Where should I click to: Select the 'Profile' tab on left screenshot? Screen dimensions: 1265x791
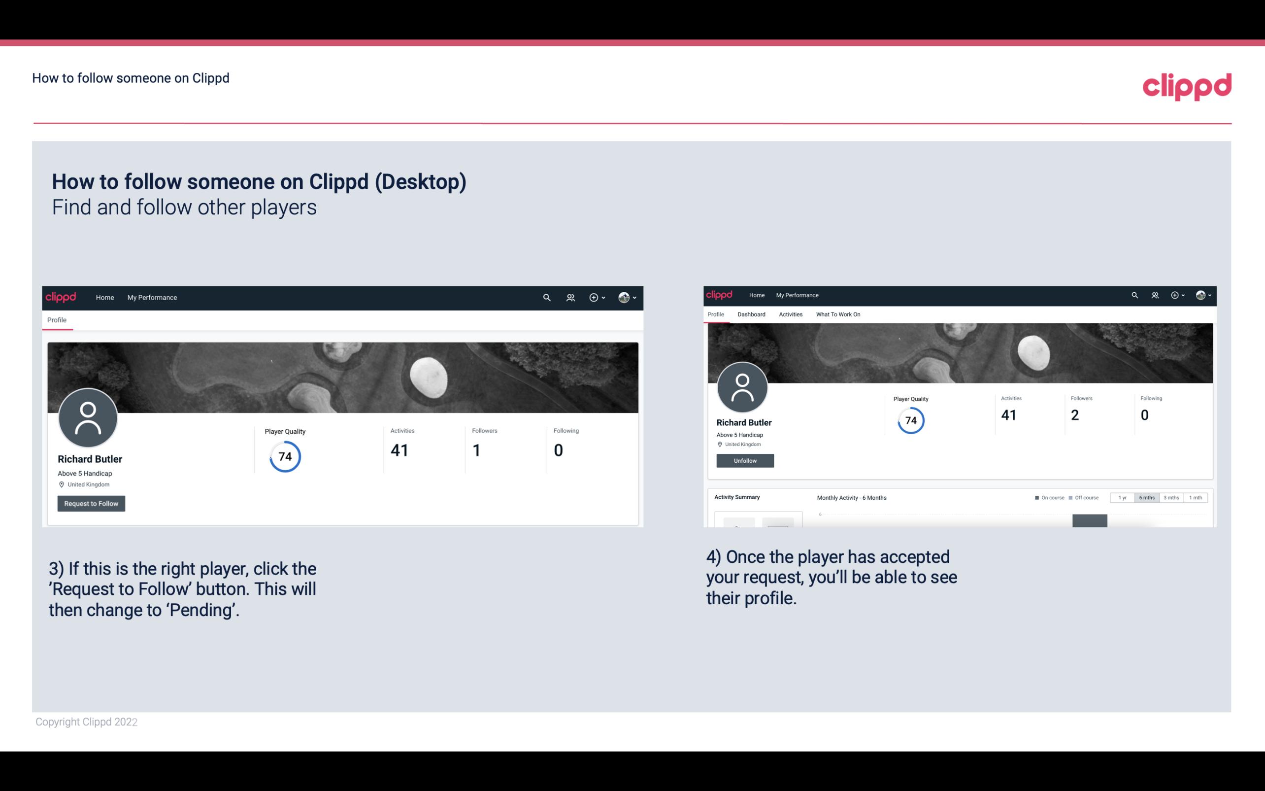[x=57, y=320]
